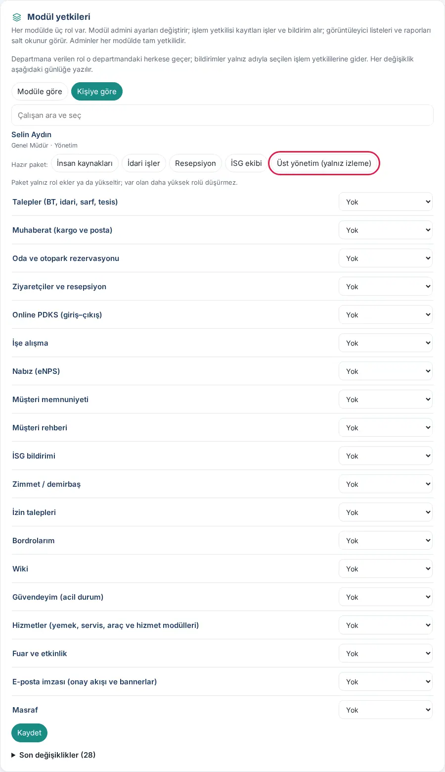Apply the İnsan kaynakları preset package
Screen dimensions: 445x772
pyautogui.click(x=85, y=163)
